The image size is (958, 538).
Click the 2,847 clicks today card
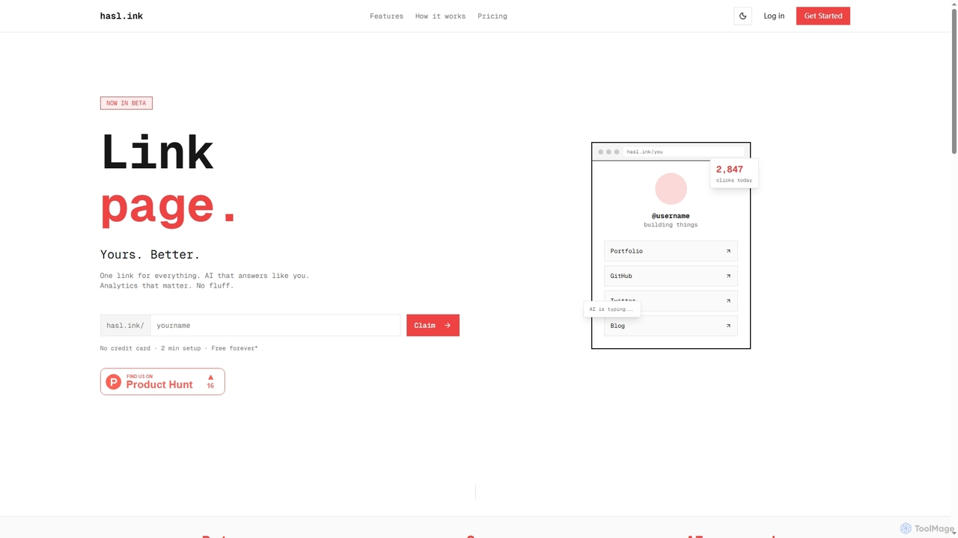tap(734, 173)
